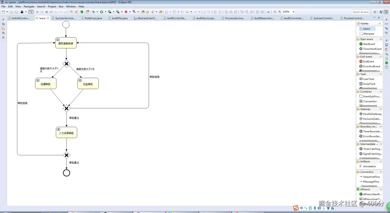Open the Debug button dropdown arrow
Screen dimensions: 390x213
[97, 12]
